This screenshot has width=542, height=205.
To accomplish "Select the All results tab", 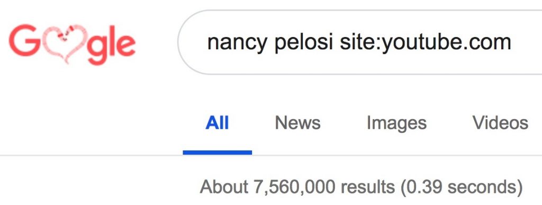I will (217, 123).
